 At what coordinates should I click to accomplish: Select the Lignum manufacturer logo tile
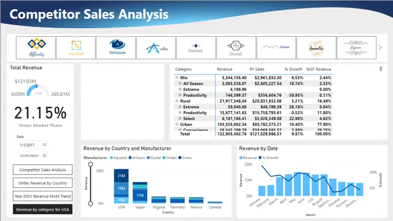pyautogui.click(x=356, y=48)
